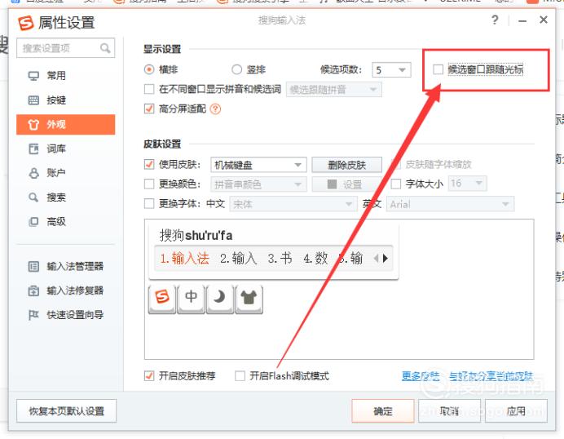The image size is (564, 439).
Task: Click the previous-page arrow in candidate preview
Action: tap(377, 258)
